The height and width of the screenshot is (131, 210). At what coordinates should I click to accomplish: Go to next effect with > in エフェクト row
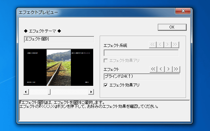pos(168,69)
